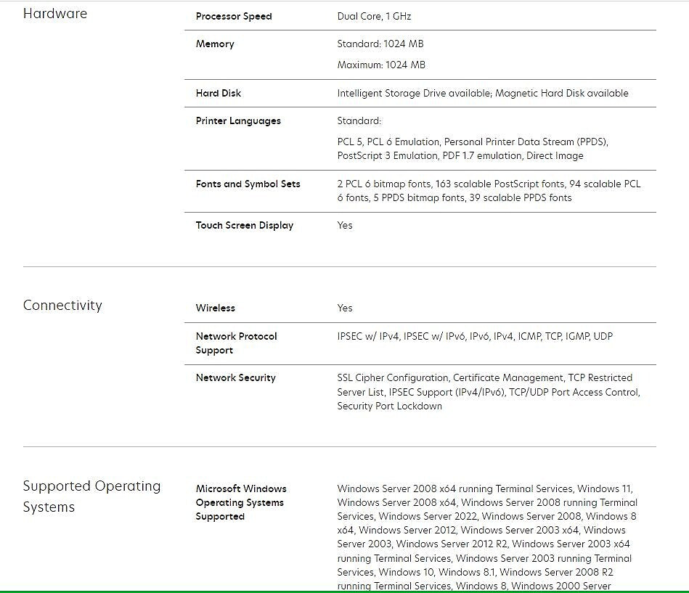
Task: Select the Wireless row label
Action: pyautogui.click(x=216, y=308)
